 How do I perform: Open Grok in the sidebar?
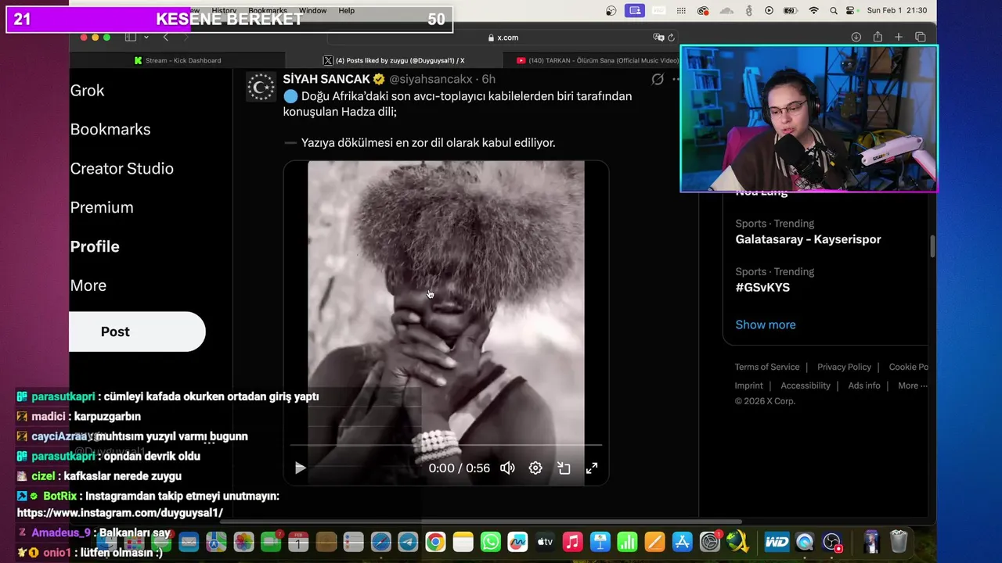click(87, 90)
